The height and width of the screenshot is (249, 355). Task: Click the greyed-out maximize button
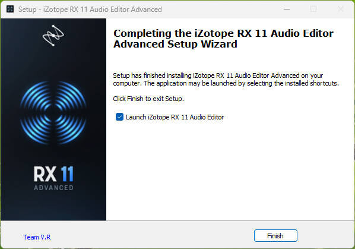[313, 10]
